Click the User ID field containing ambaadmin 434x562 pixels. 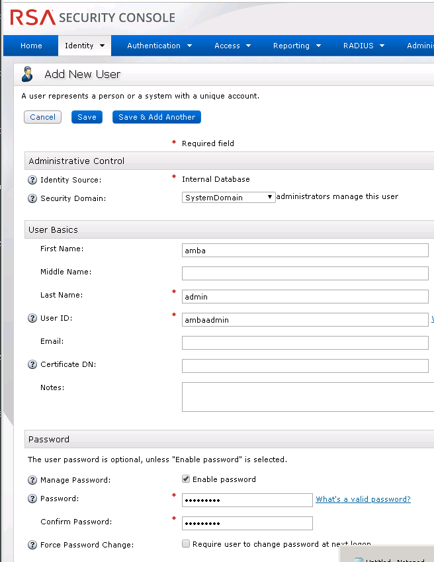click(x=305, y=320)
